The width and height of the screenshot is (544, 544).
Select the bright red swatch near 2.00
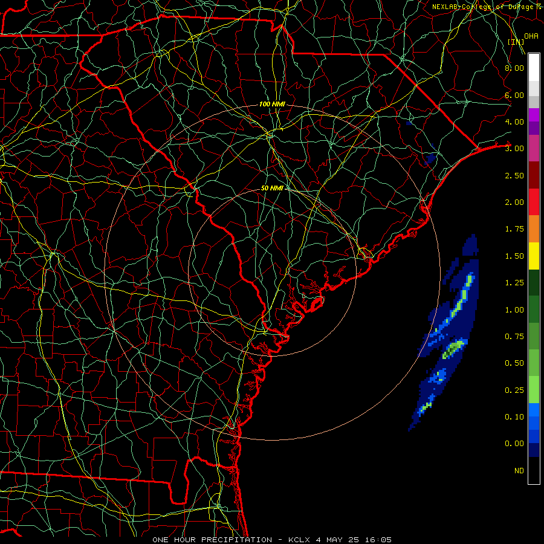coord(534,202)
